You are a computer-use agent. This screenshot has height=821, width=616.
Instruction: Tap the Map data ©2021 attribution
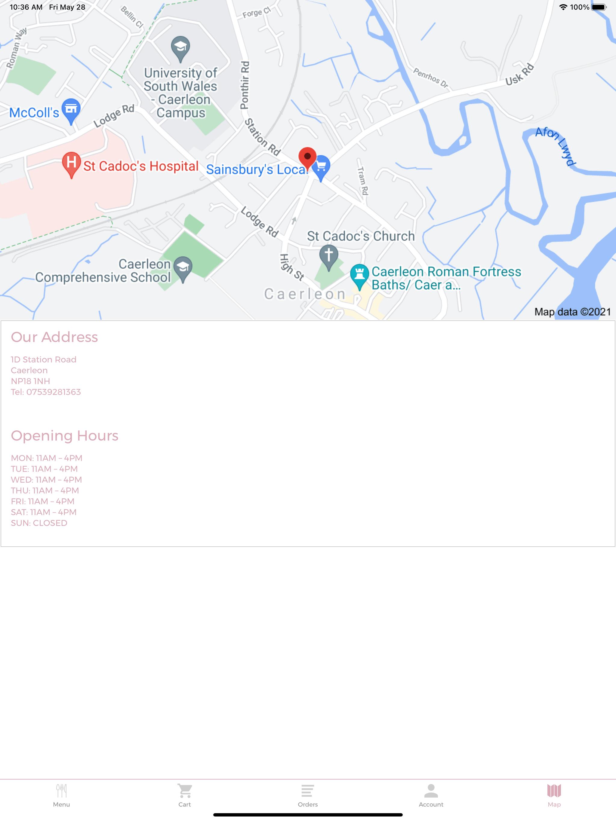[x=572, y=312]
